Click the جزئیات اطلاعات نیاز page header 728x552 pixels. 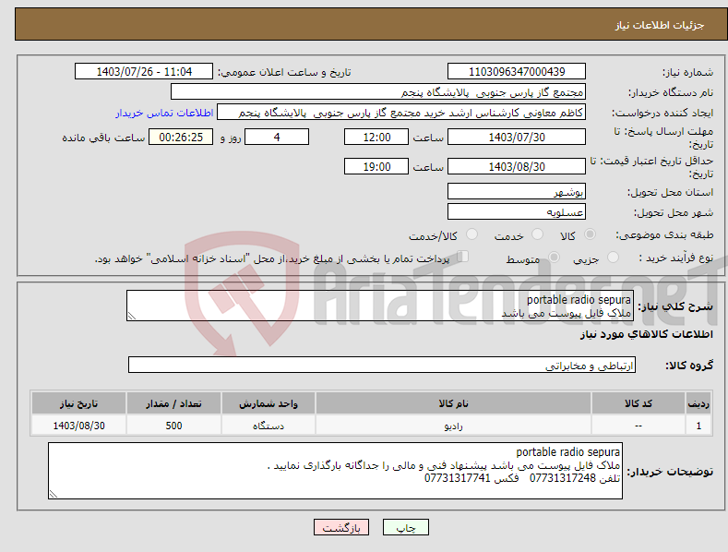[660, 25]
